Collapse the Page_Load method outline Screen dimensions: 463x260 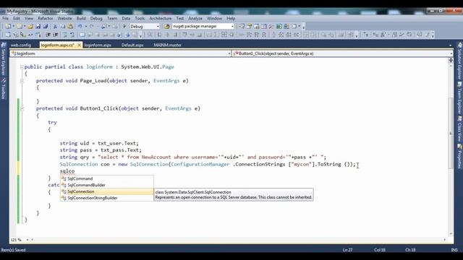[22, 81]
